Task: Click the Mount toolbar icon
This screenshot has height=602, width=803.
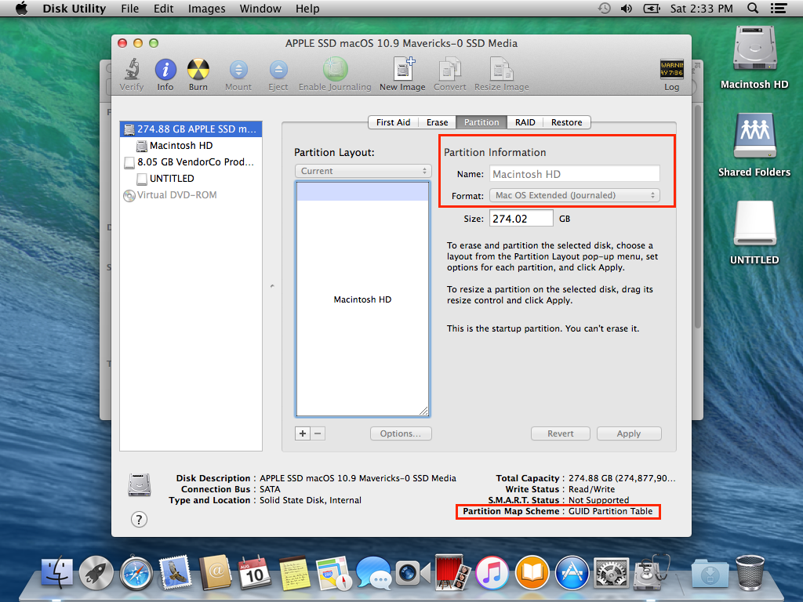Action: tap(238, 69)
